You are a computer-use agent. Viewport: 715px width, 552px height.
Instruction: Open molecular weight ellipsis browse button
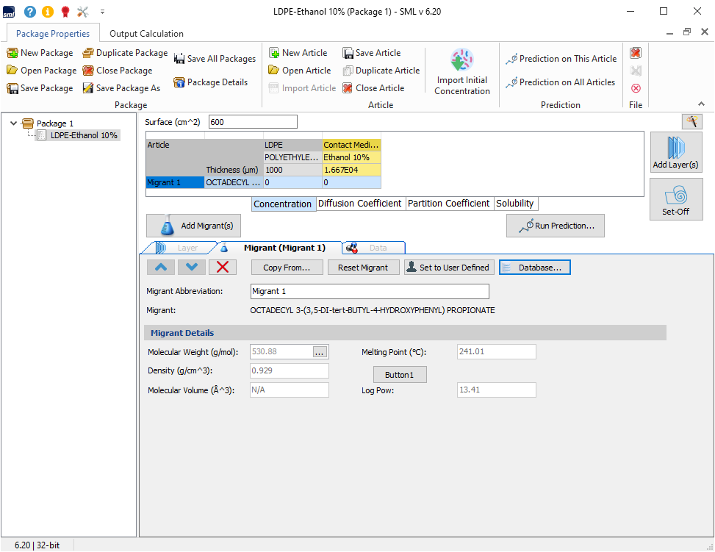point(319,352)
